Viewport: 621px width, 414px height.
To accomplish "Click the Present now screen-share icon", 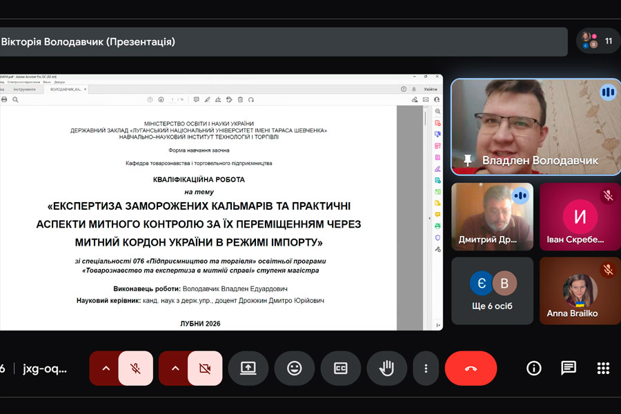I will (248, 368).
